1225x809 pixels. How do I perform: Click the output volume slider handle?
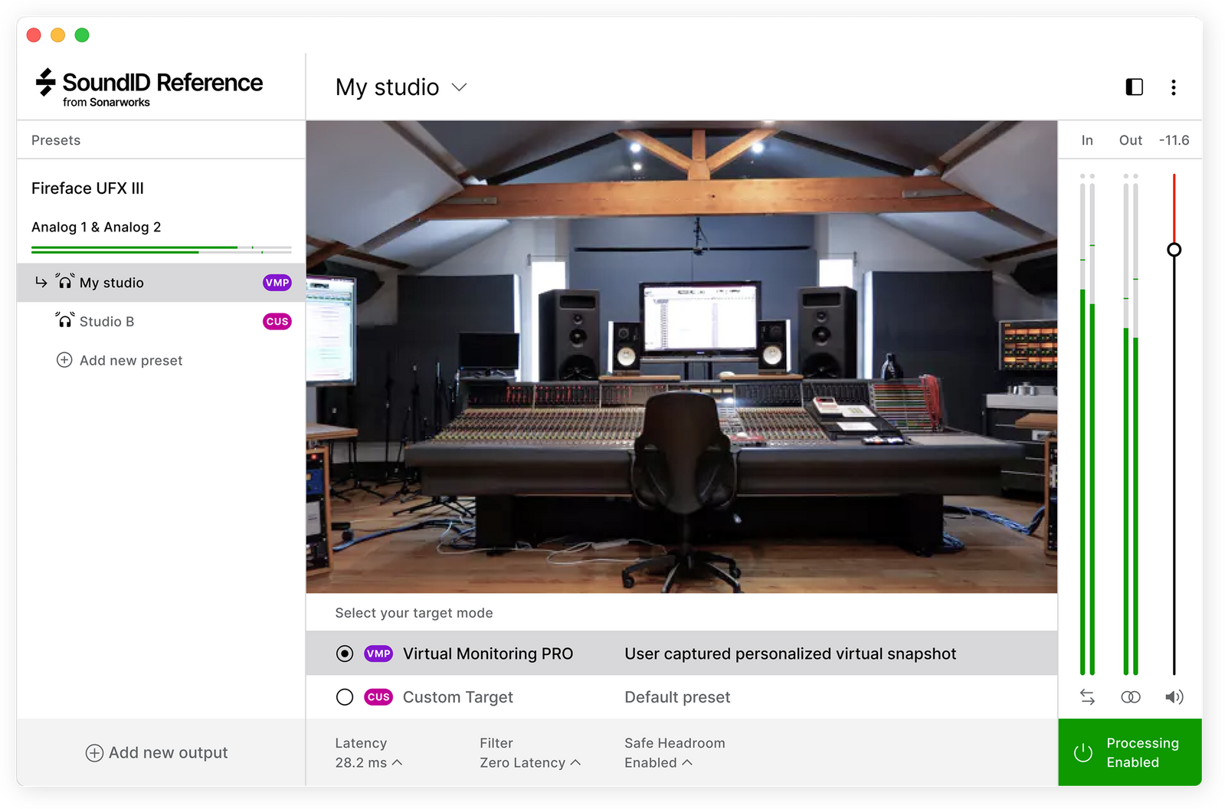point(1174,250)
